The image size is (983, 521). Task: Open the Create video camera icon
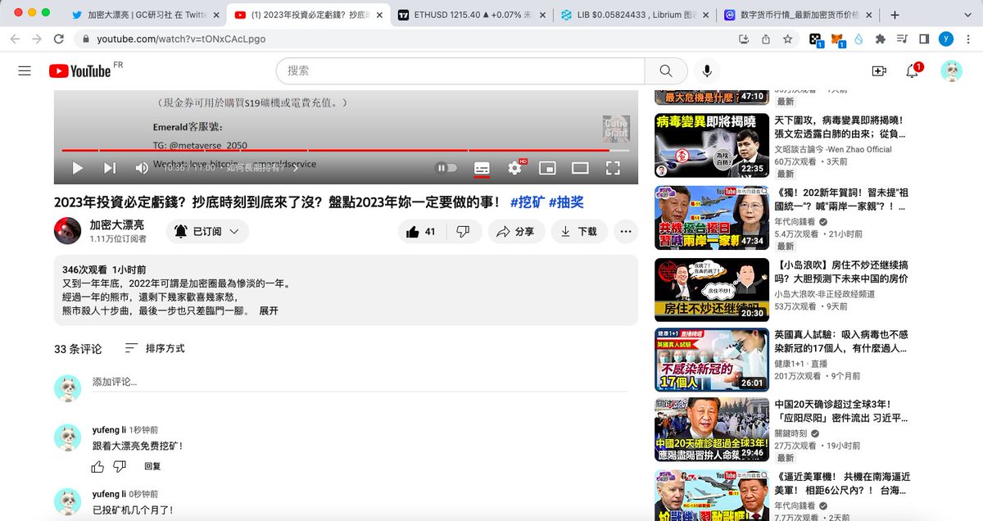tap(879, 71)
